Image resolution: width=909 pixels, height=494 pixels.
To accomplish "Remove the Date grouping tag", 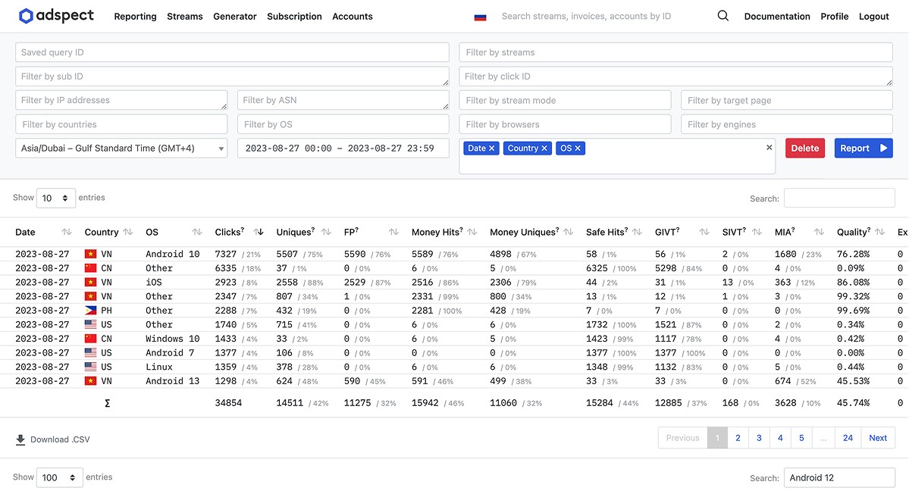I will click(x=491, y=149).
